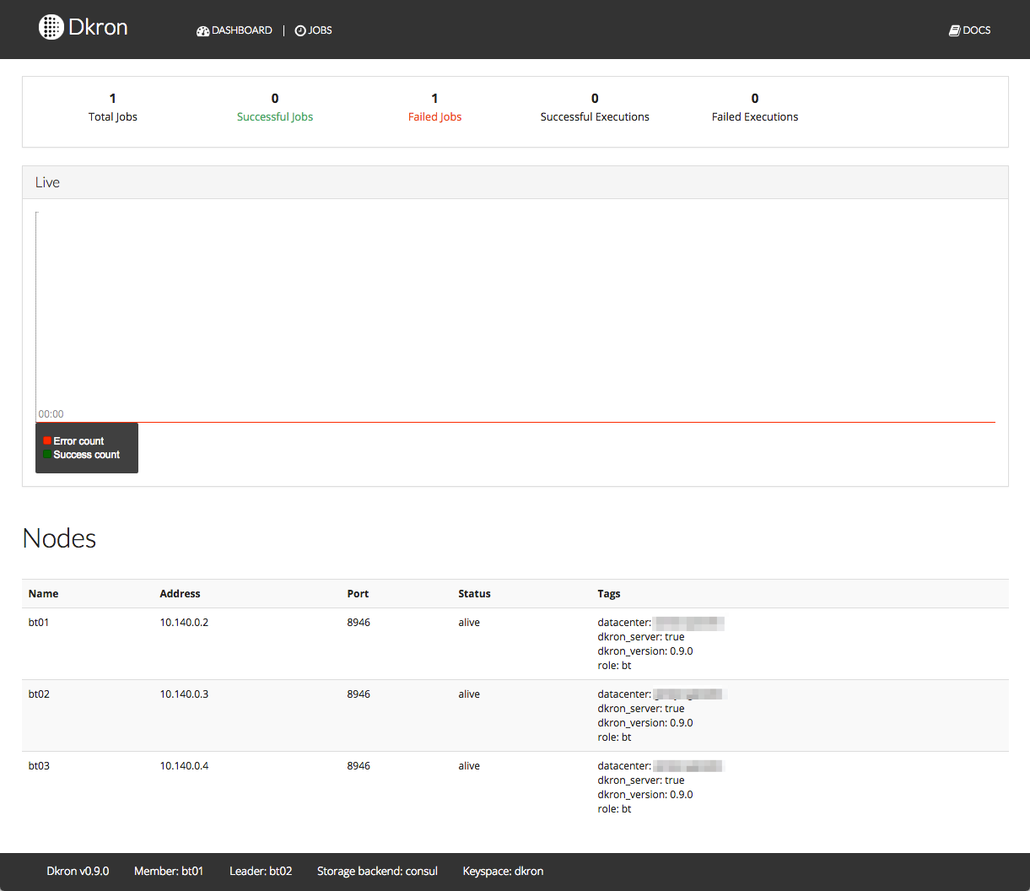Open the Dashboard menu item
The image size is (1030, 891).
pos(241,30)
